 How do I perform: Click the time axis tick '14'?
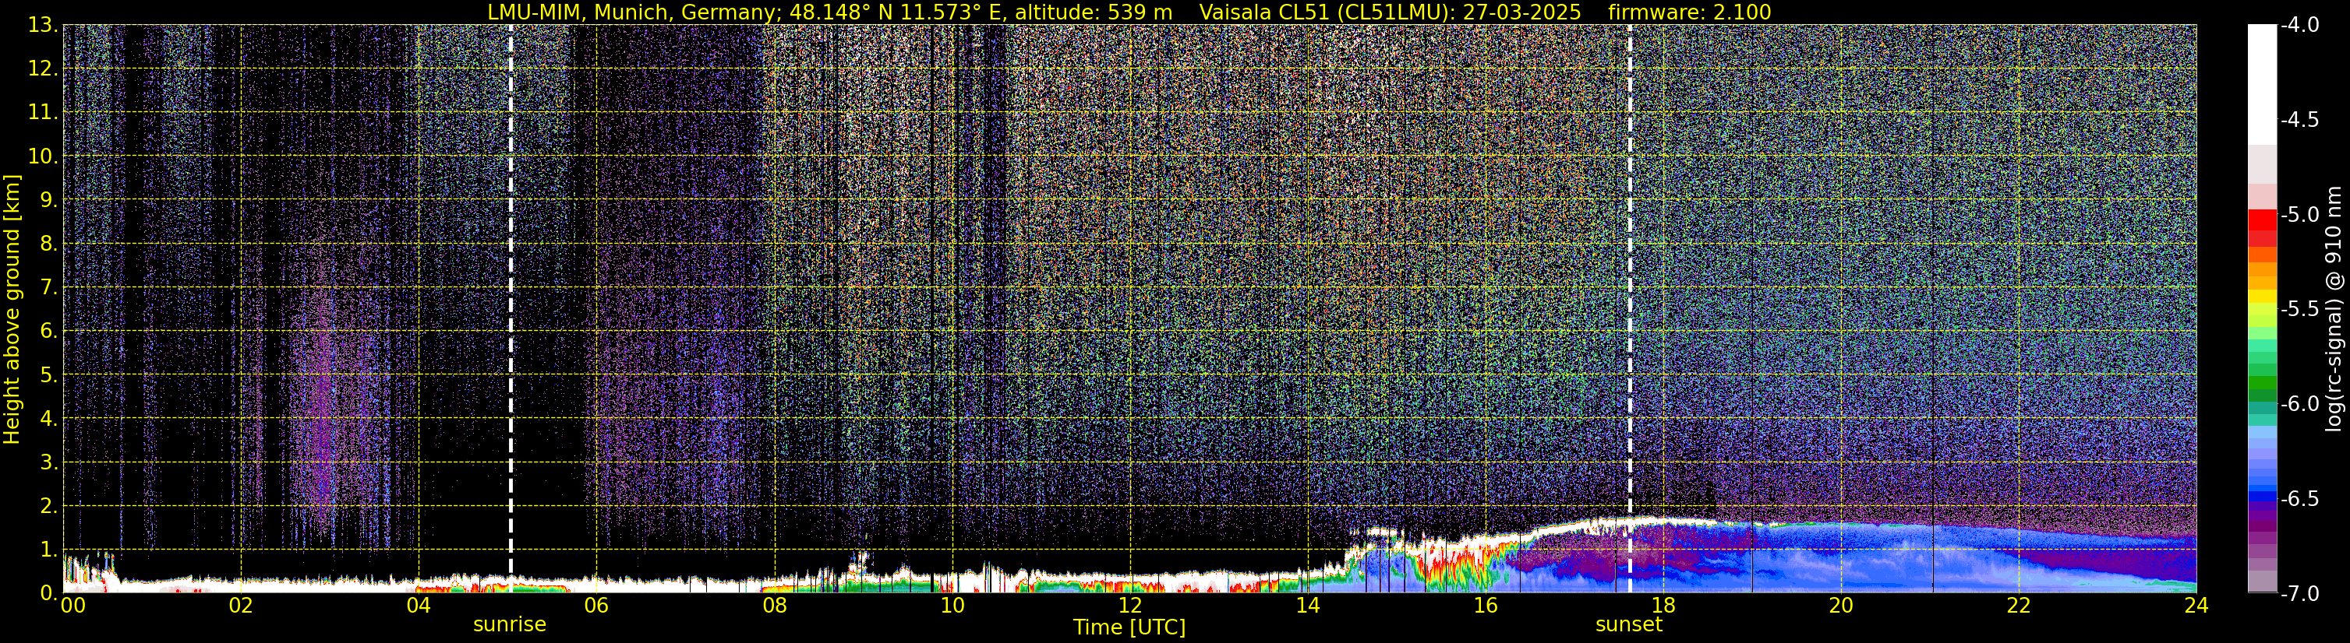[1307, 605]
